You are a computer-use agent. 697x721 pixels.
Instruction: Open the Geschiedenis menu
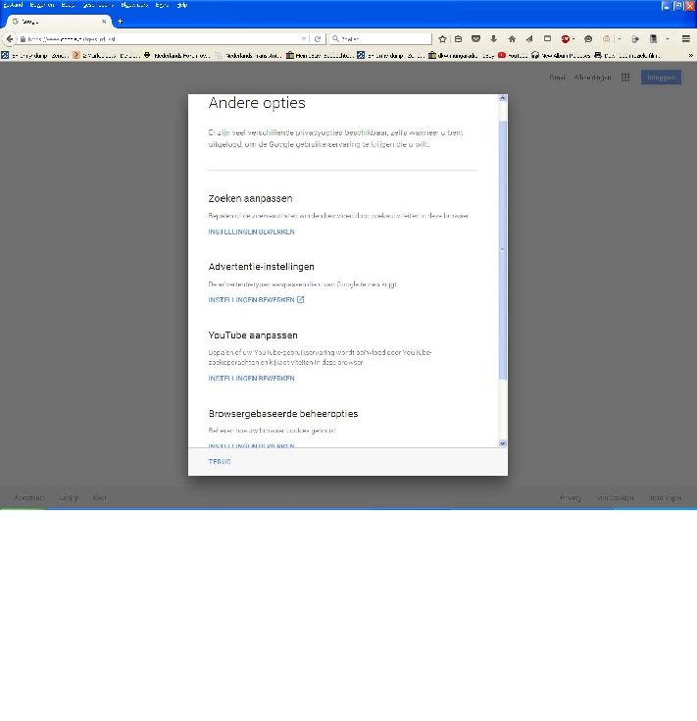click(98, 5)
